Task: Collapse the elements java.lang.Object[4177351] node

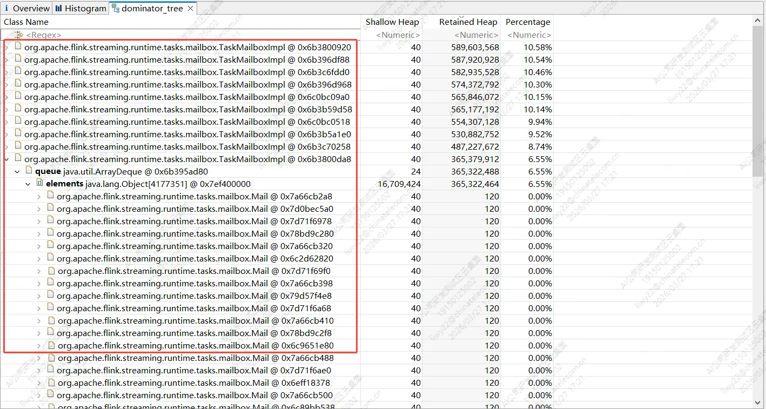Action: point(28,184)
